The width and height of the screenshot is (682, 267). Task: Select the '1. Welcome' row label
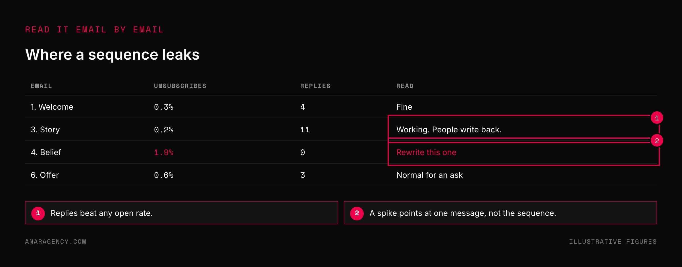point(52,107)
